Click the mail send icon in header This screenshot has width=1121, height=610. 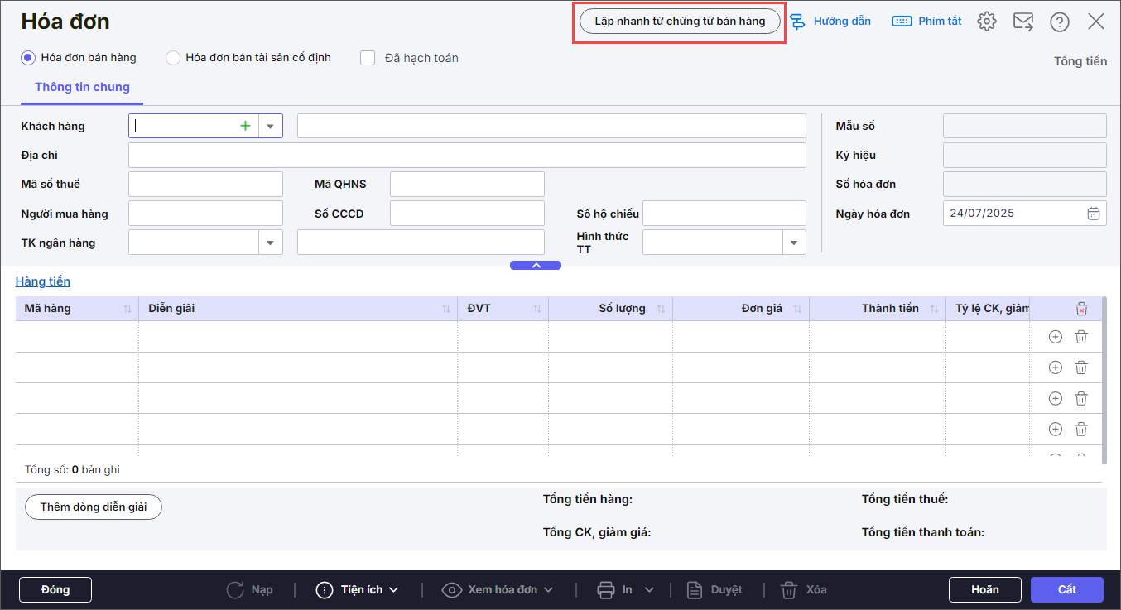coord(1023,22)
